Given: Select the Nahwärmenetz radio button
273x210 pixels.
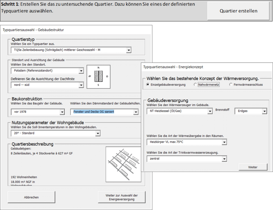Looking at the screenshot, I should (x=195, y=84).
